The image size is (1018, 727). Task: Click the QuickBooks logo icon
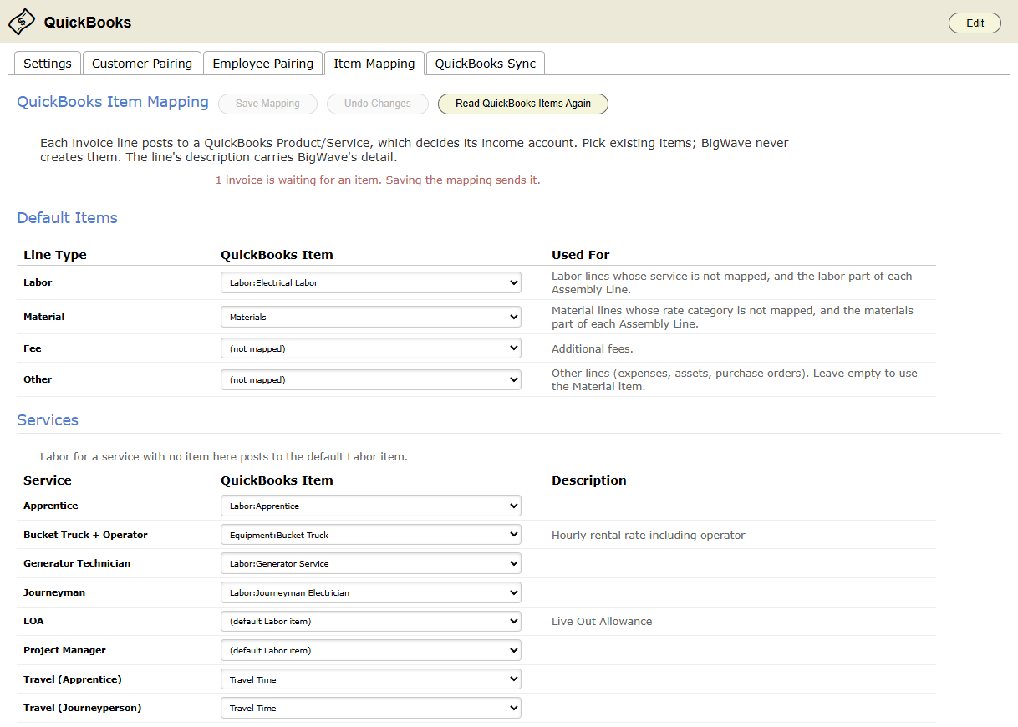pos(22,22)
